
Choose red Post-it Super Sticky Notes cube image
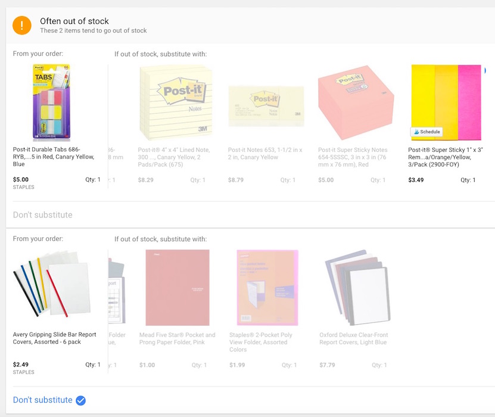coord(356,102)
